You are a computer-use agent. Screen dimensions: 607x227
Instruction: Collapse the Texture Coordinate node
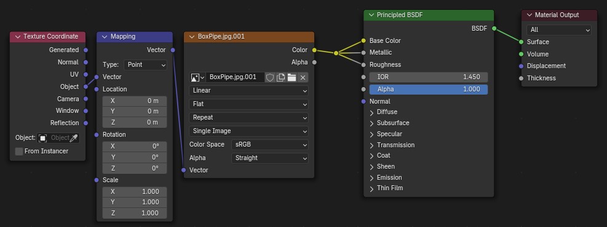(17, 37)
